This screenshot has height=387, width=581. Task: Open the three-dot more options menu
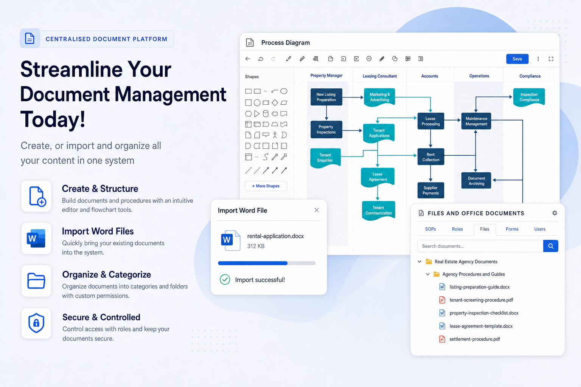(x=538, y=59)
